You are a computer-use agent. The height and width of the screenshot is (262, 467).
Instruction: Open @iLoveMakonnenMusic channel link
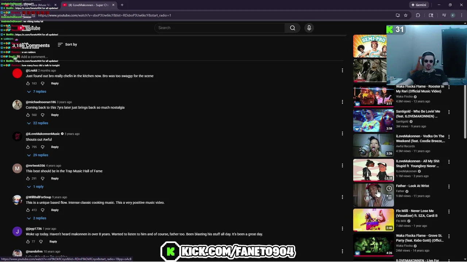coord(43,134)
